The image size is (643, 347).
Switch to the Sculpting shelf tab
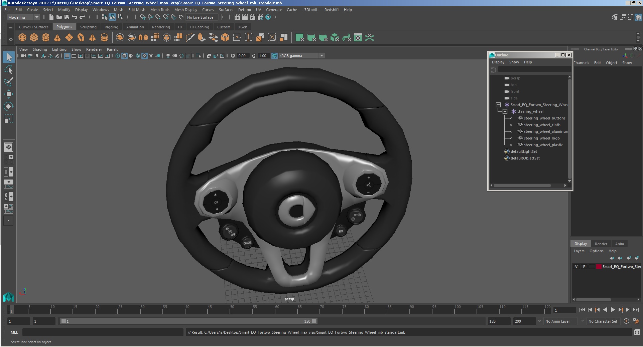click(88, 27)
